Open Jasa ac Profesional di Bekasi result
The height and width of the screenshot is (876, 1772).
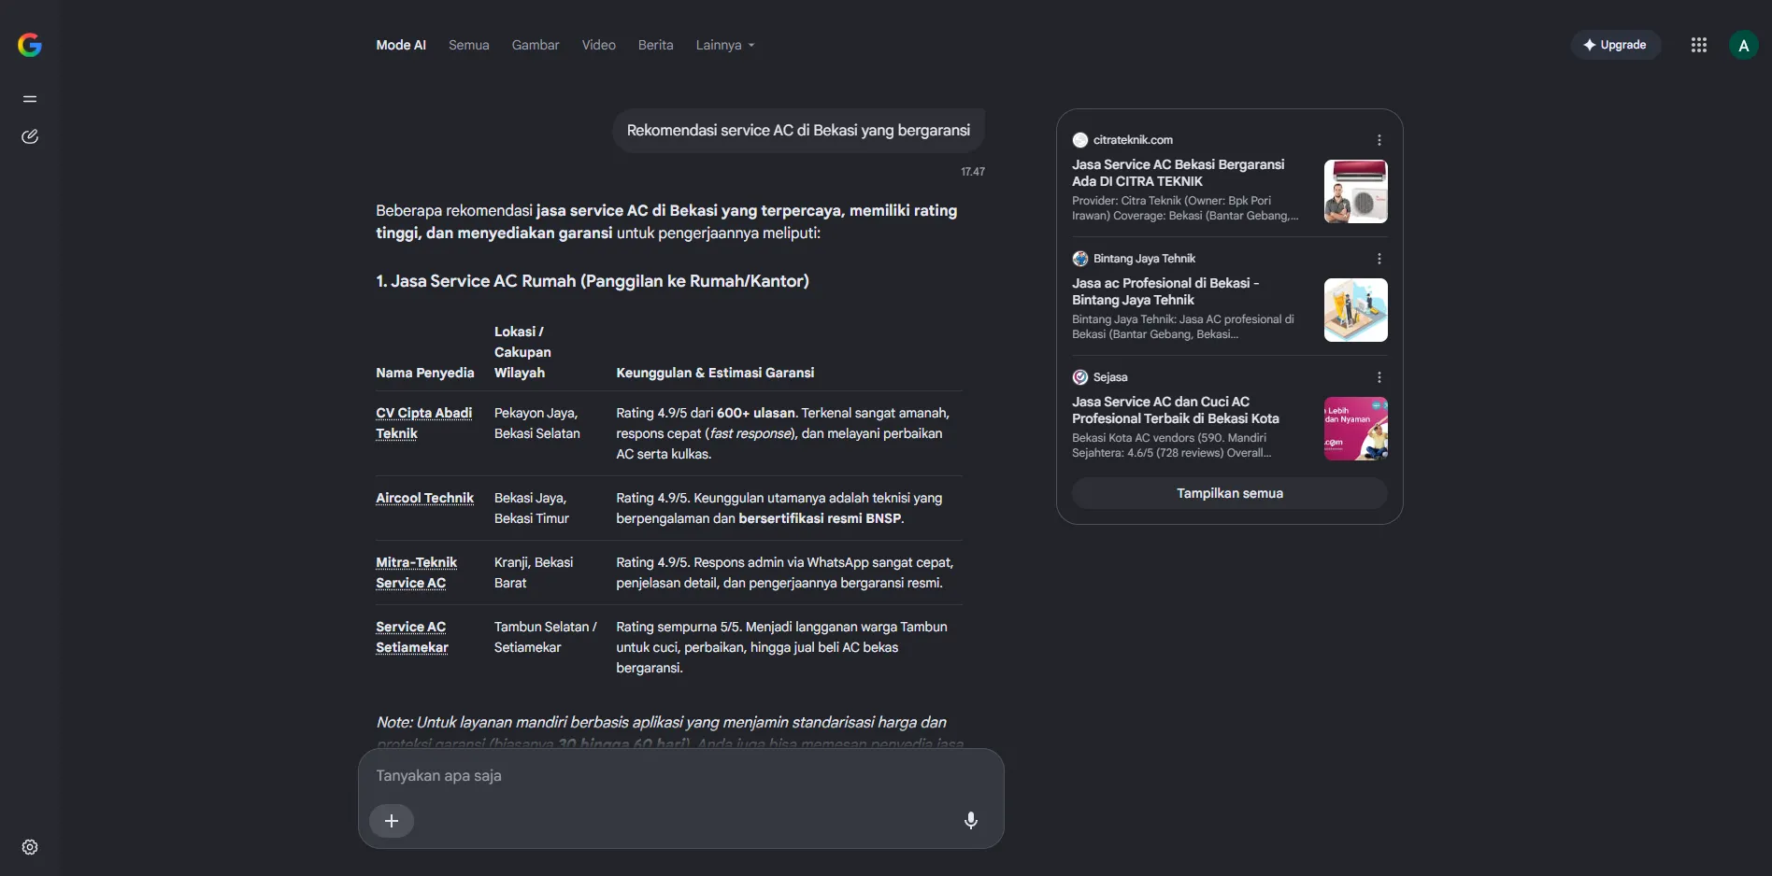(x=1165, y=291)
